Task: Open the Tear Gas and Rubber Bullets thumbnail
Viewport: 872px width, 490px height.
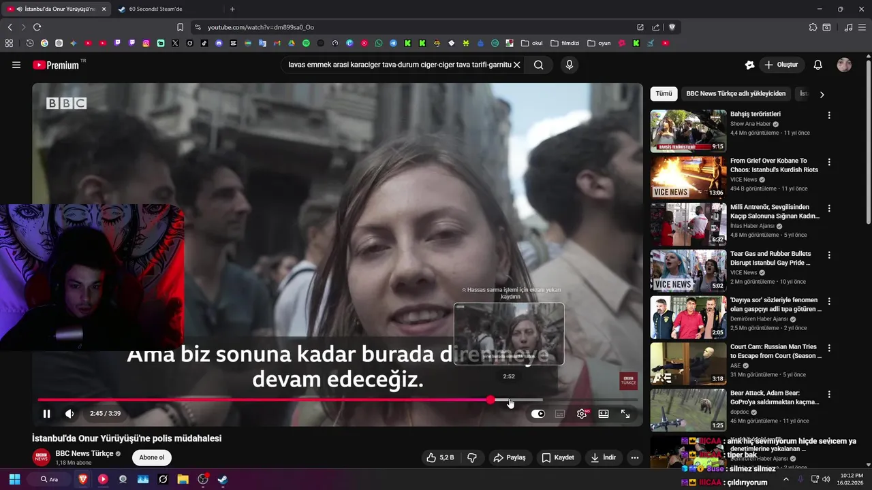Action: [x=688, y=270]
